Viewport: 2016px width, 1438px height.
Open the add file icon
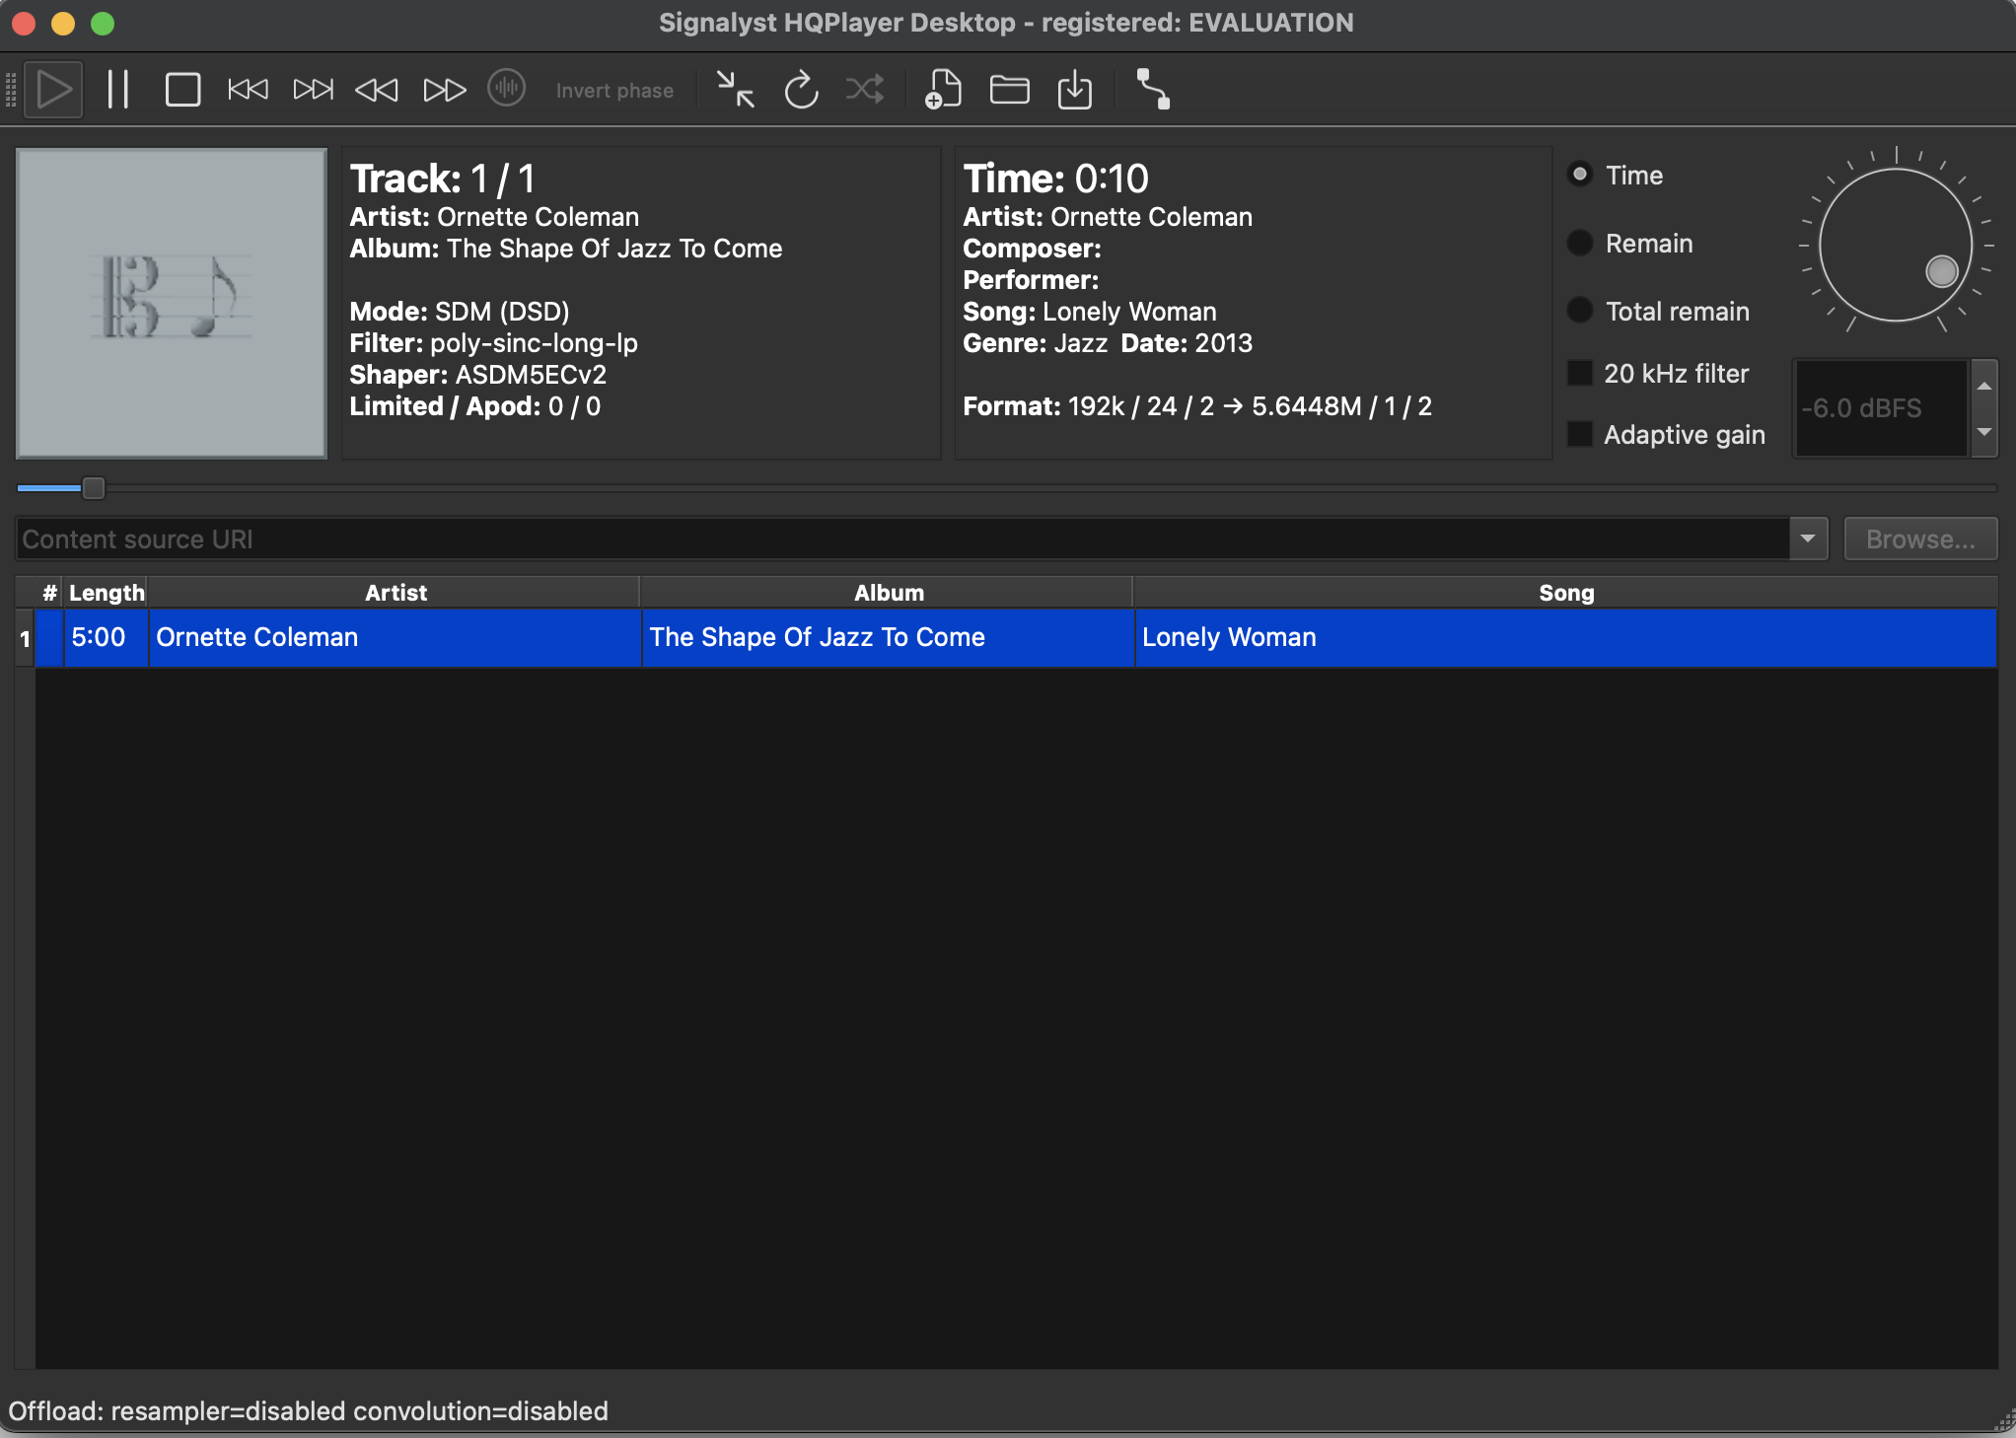pyautogui.click(x=943, y=90)
